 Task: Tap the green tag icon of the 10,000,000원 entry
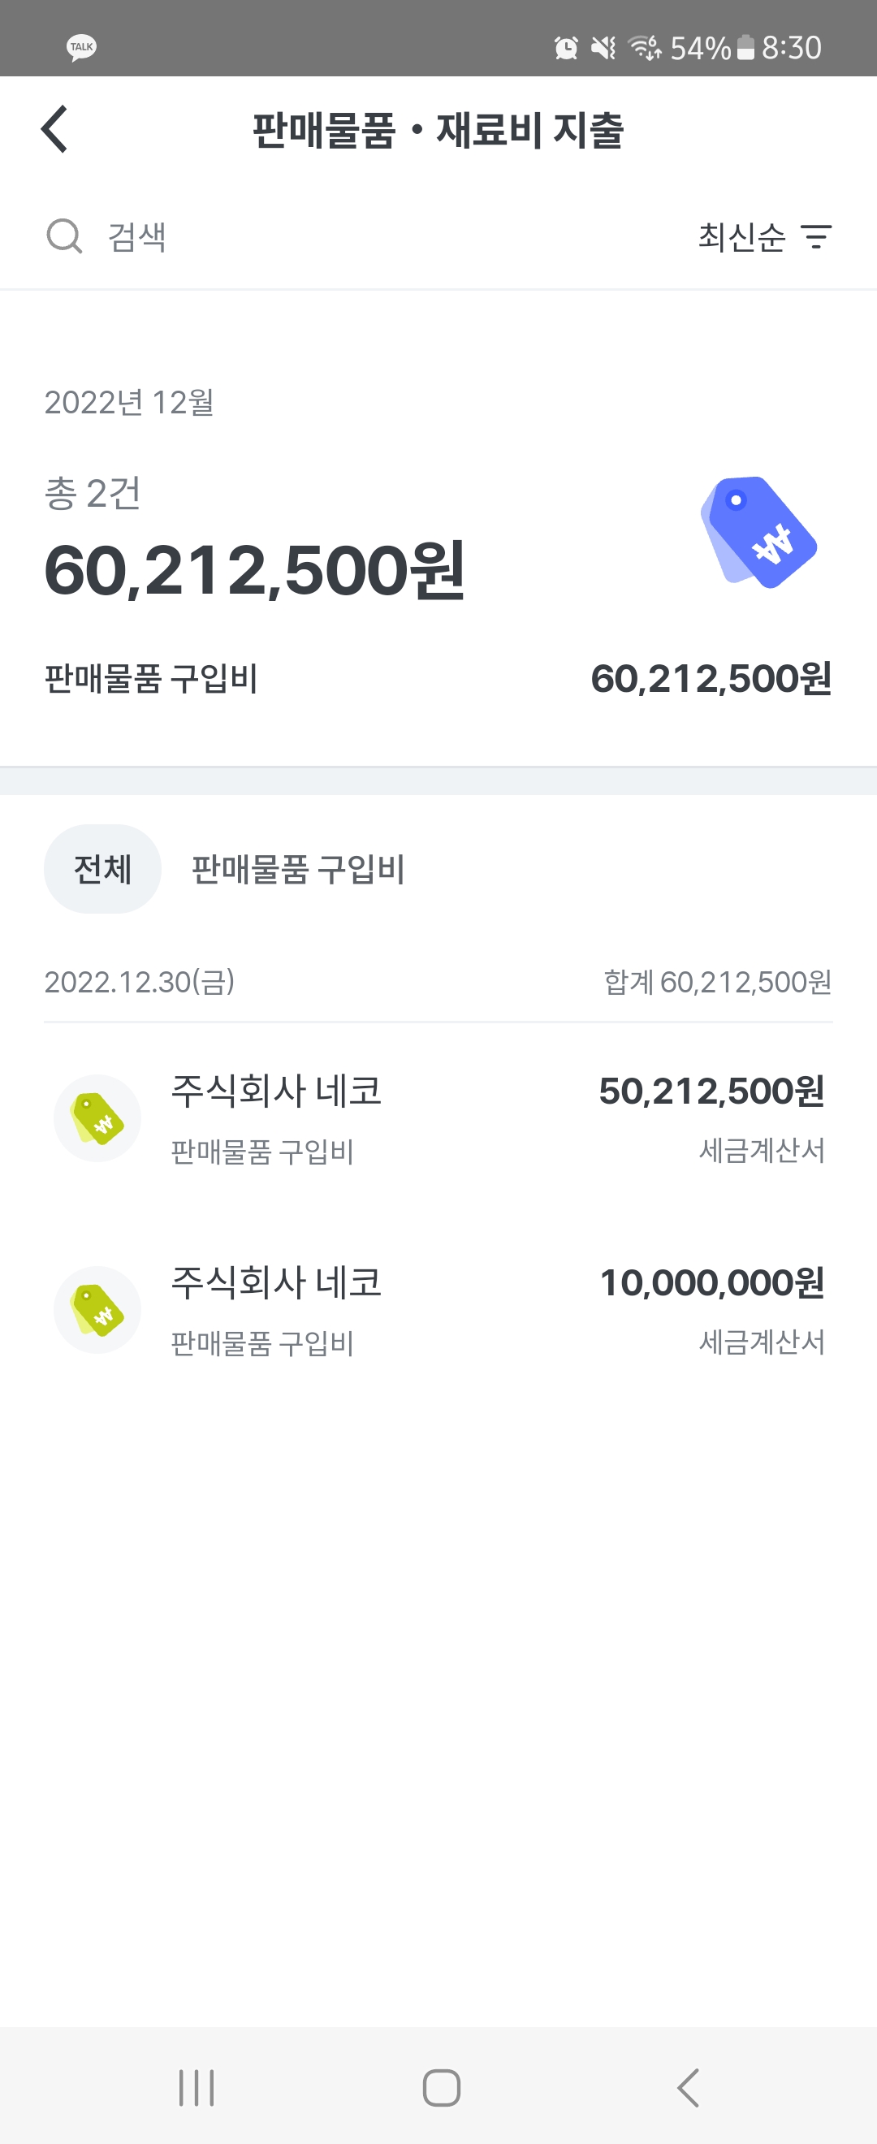pos(97,1310)
